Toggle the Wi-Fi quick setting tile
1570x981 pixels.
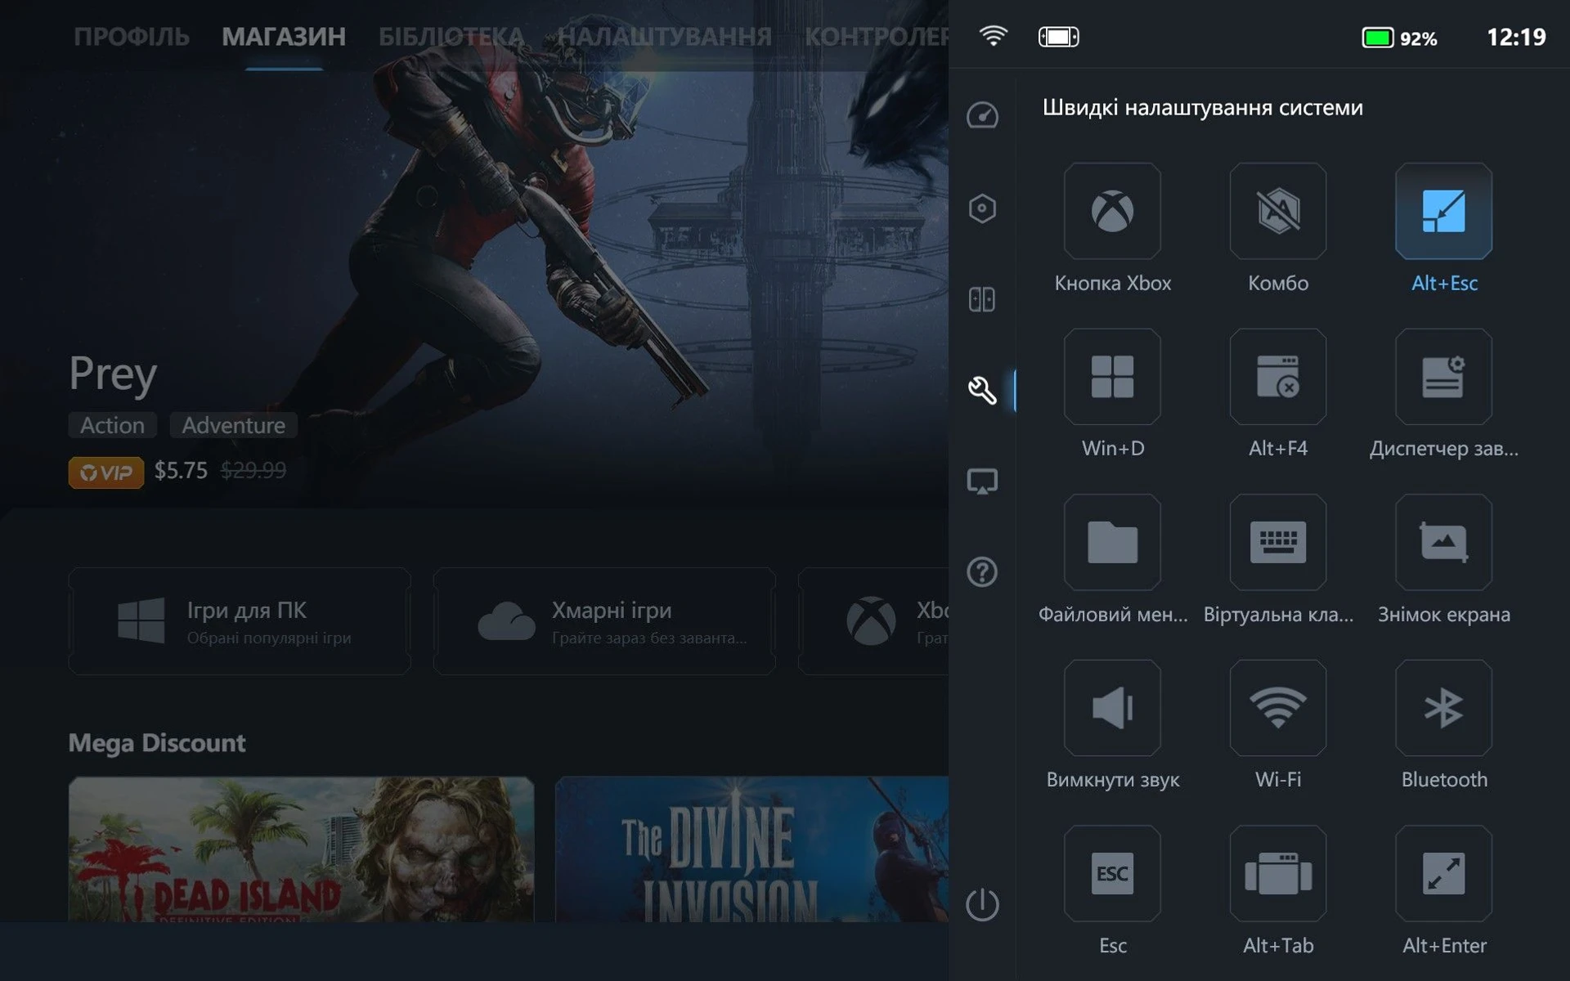click(x=1278, y=708)
